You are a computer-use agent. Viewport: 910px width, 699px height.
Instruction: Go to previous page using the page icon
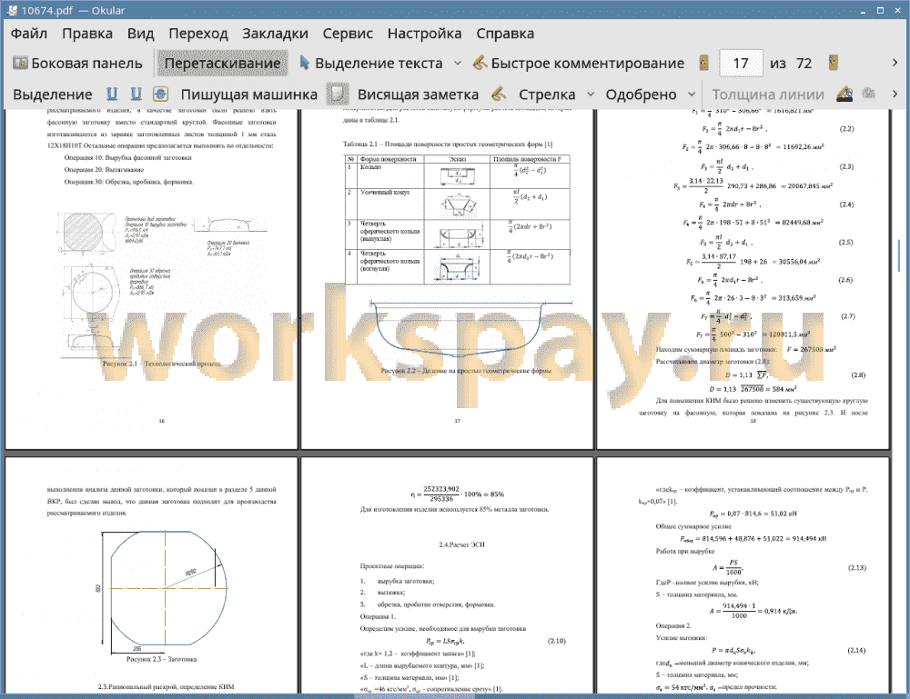click(x=704, y=63)
